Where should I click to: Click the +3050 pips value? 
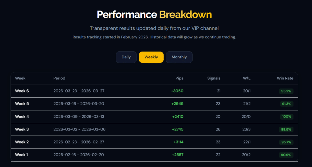click(x=177, y=91)
